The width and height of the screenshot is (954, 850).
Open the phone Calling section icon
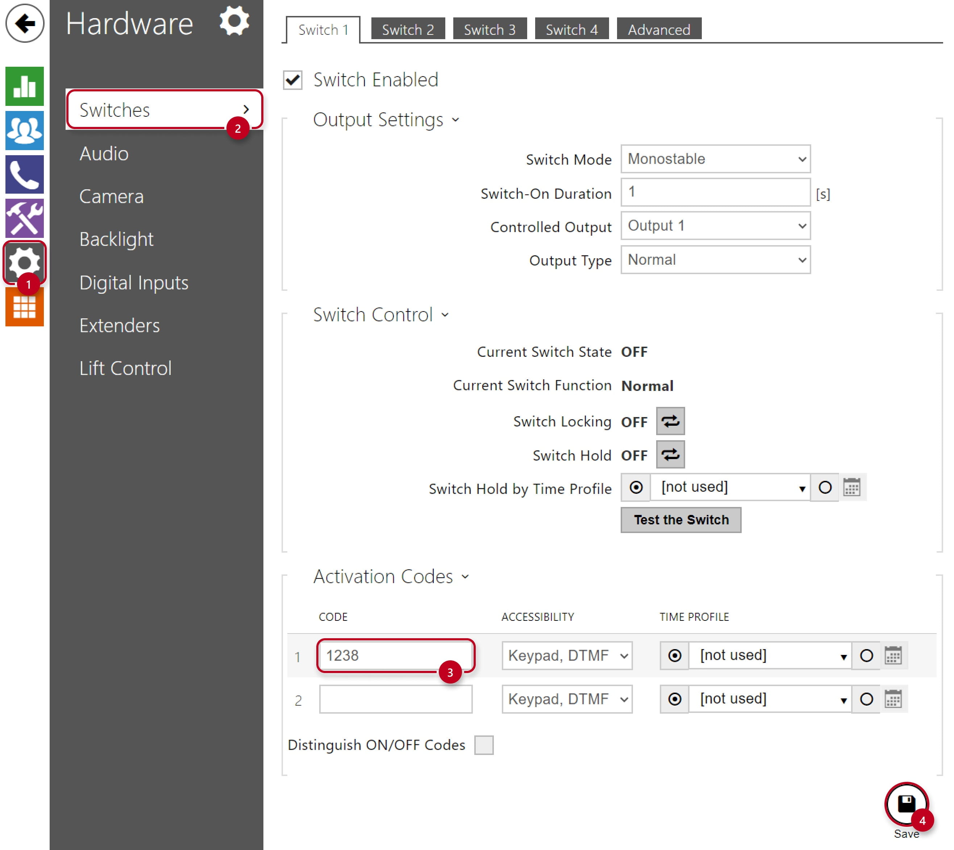[x=25, y=174]
